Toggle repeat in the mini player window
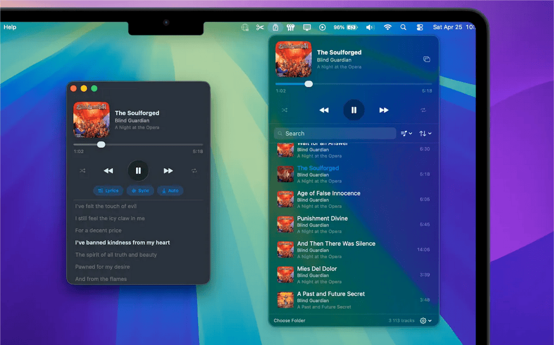Viewport: 554px width, 345px height. point(194,171)
